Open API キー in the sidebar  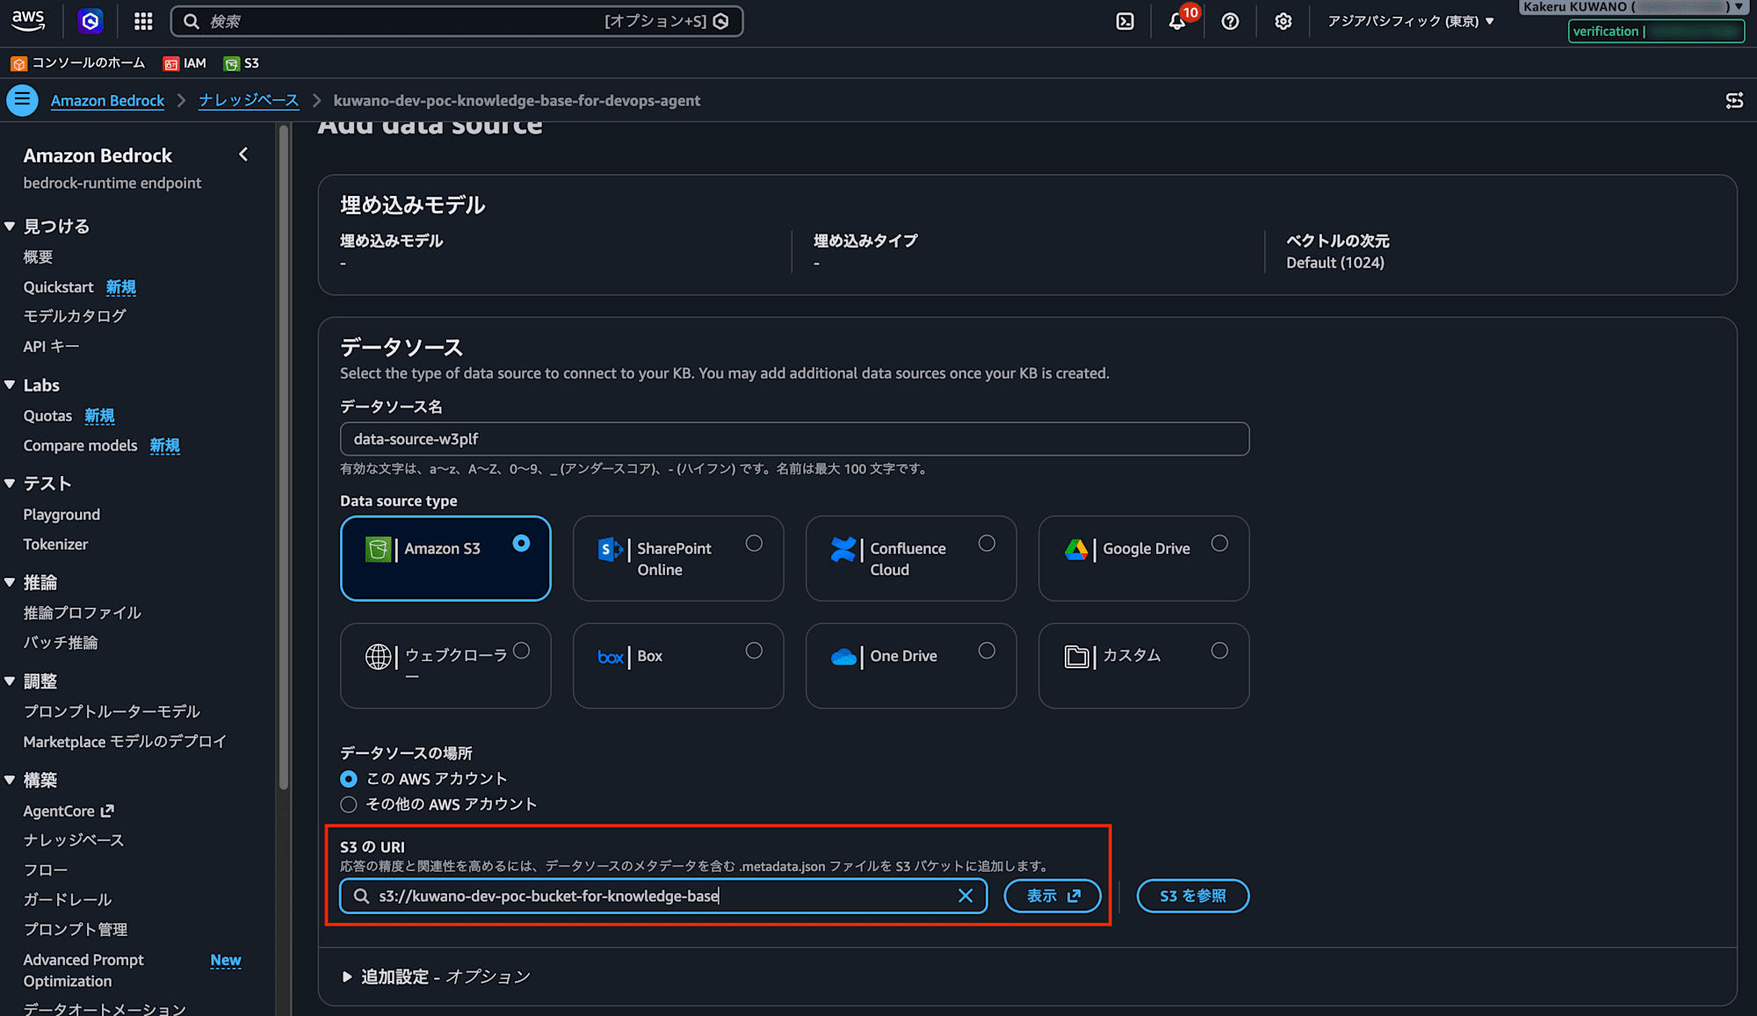[51, 346]
